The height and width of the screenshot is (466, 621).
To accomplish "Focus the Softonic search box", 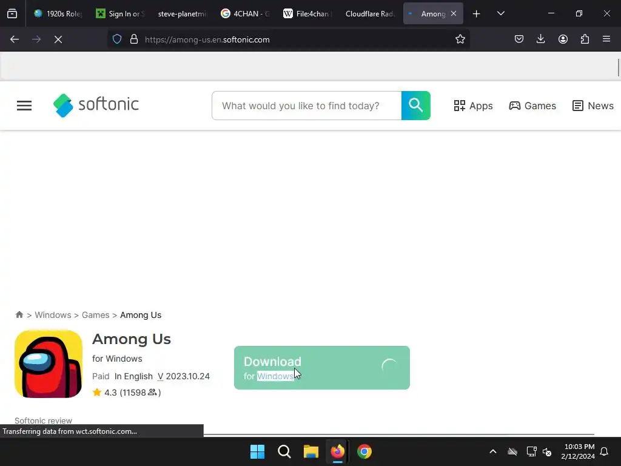I will click(x=306, y=106).
